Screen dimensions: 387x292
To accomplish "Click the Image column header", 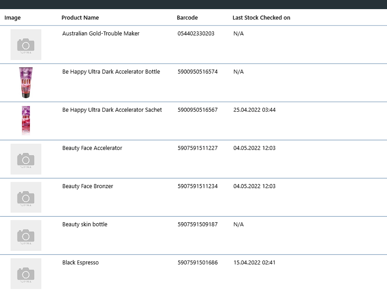I will point(12,18).
